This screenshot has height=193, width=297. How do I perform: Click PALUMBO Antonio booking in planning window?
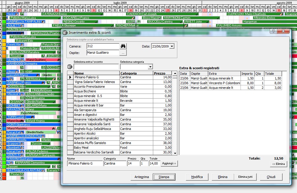pyautogui.click(x=256, y=25)
